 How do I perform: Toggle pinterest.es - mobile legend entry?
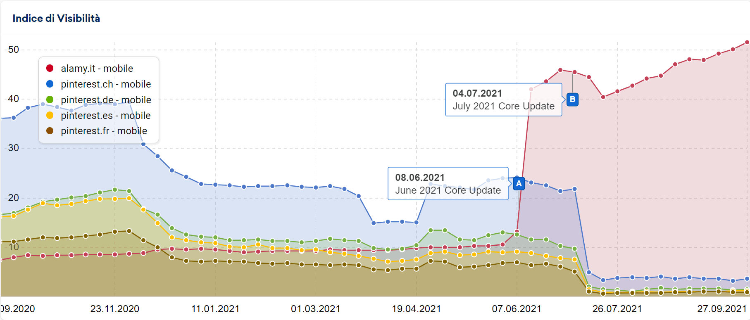coord(98,116)
